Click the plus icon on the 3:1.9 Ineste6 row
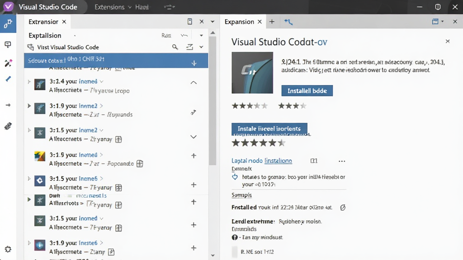The image size is (463, 260). (x=194, y=248)
